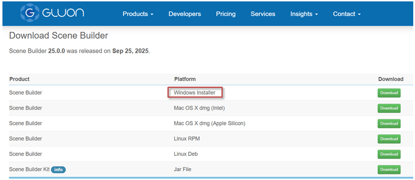Go to the Pricing page
The width and height of the screenshot is (415, 180).
click(226, 14)
